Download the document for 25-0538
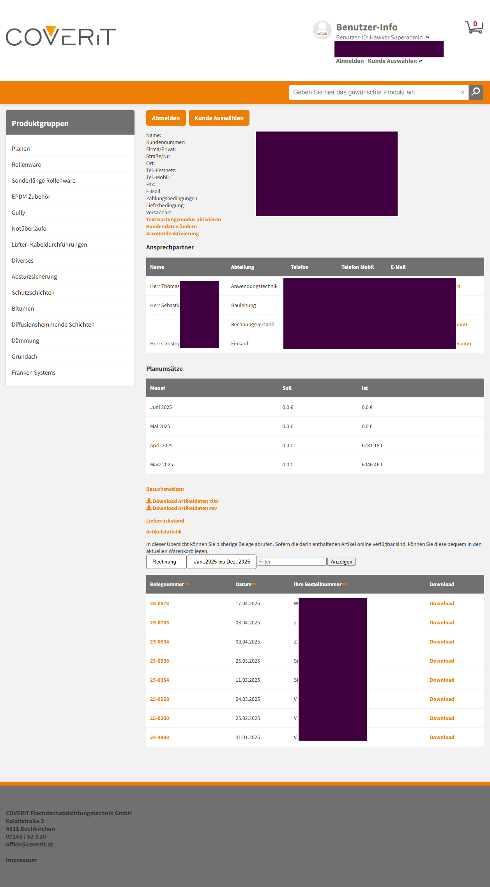Viewport: 490px width, 887px height. point(442,661)
